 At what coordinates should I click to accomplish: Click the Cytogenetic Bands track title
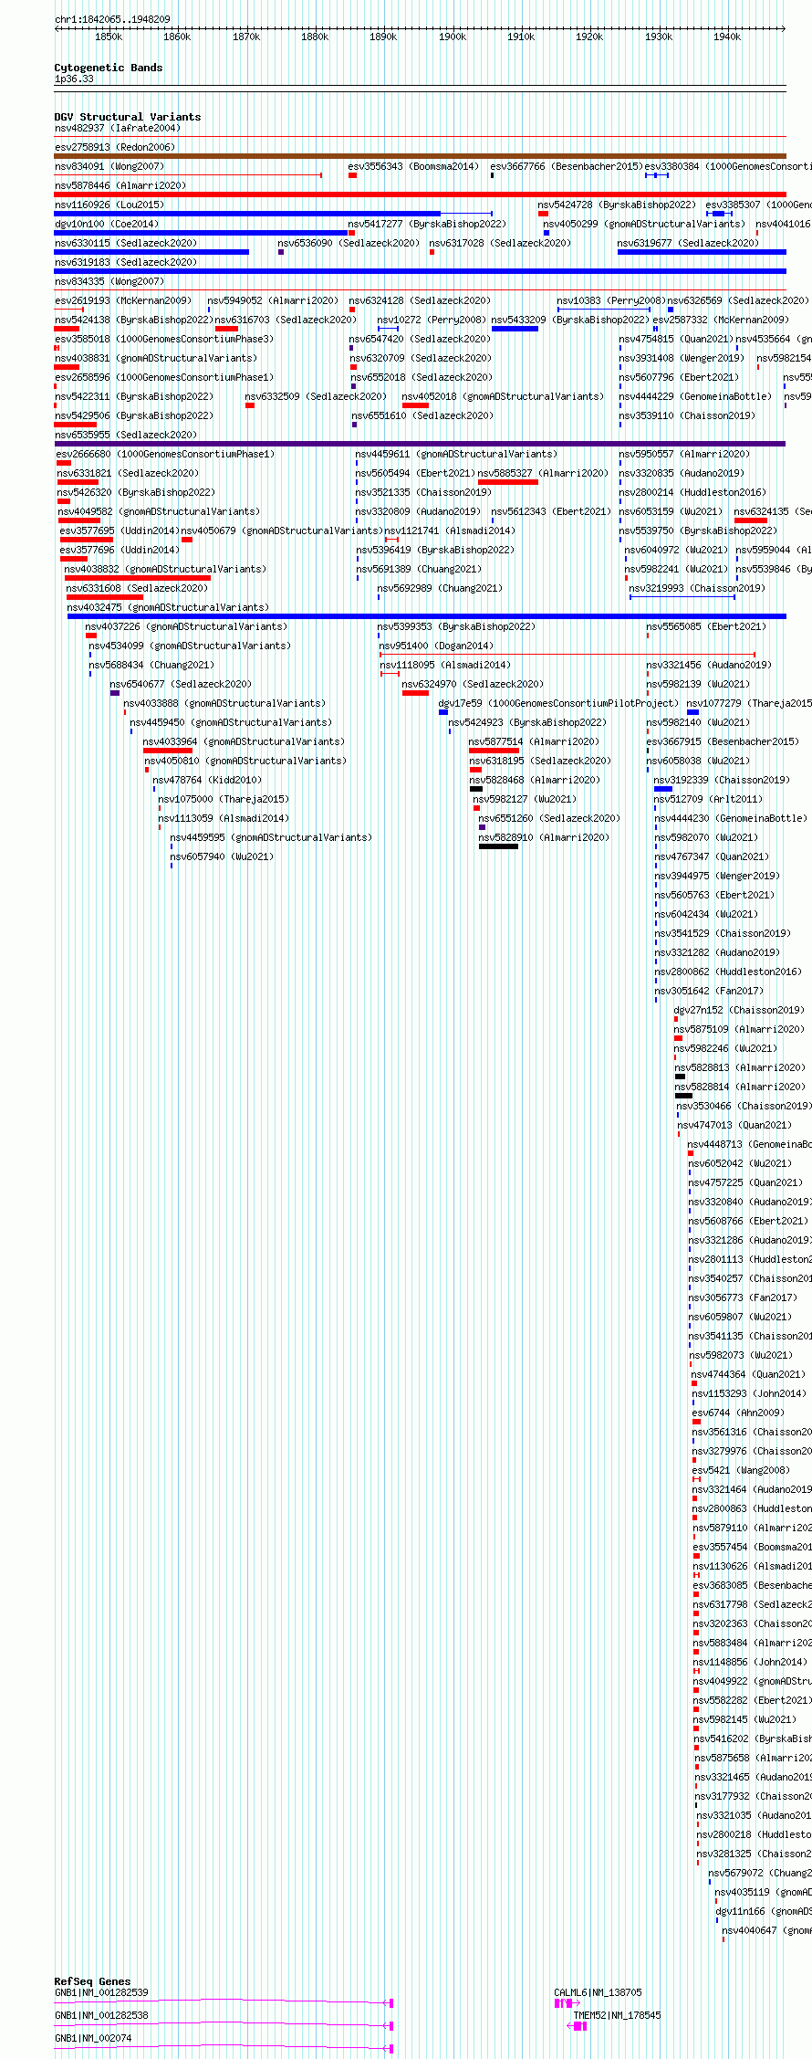[x=109, y=68]
